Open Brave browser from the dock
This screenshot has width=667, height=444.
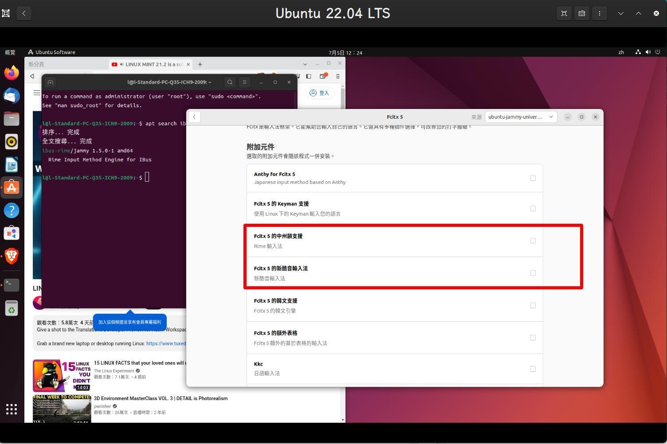click(12, 256)
